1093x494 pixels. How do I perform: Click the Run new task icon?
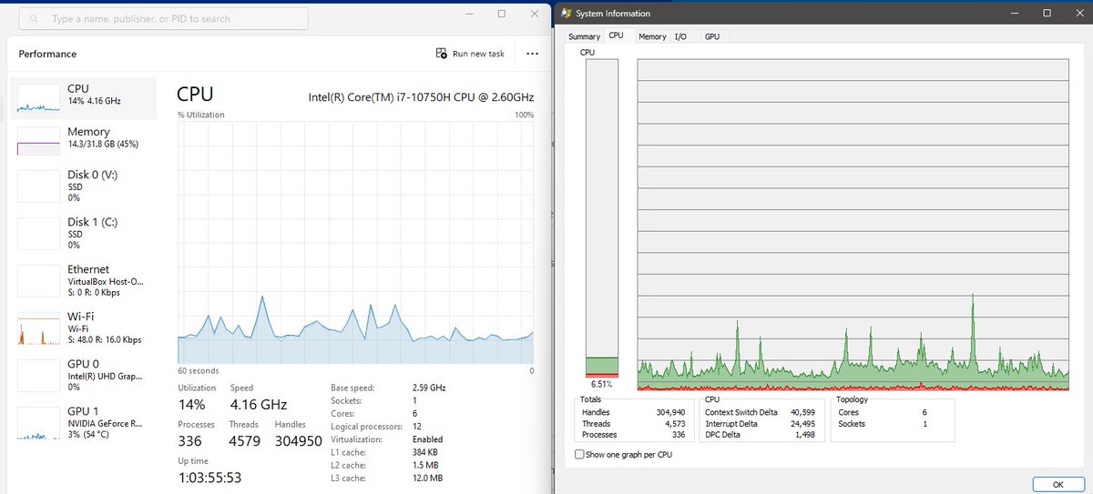click(442, 54)
